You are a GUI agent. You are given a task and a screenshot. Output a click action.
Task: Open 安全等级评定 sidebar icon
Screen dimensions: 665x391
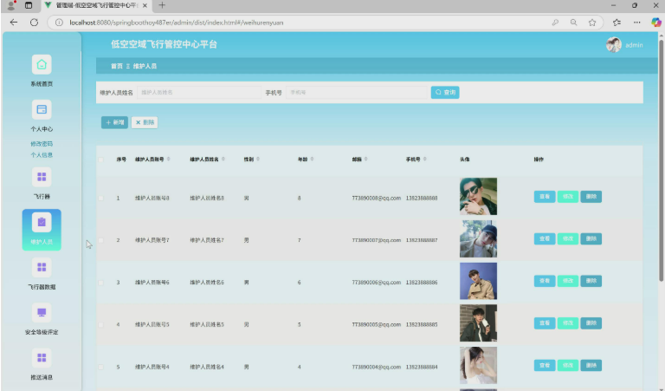pos(42,312)
